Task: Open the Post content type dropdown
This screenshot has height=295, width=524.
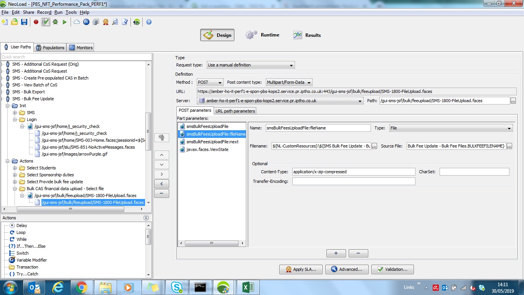Action: point(289,82)
